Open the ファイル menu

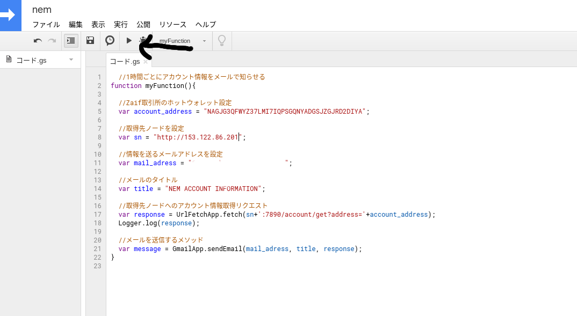tap(46, 24)
